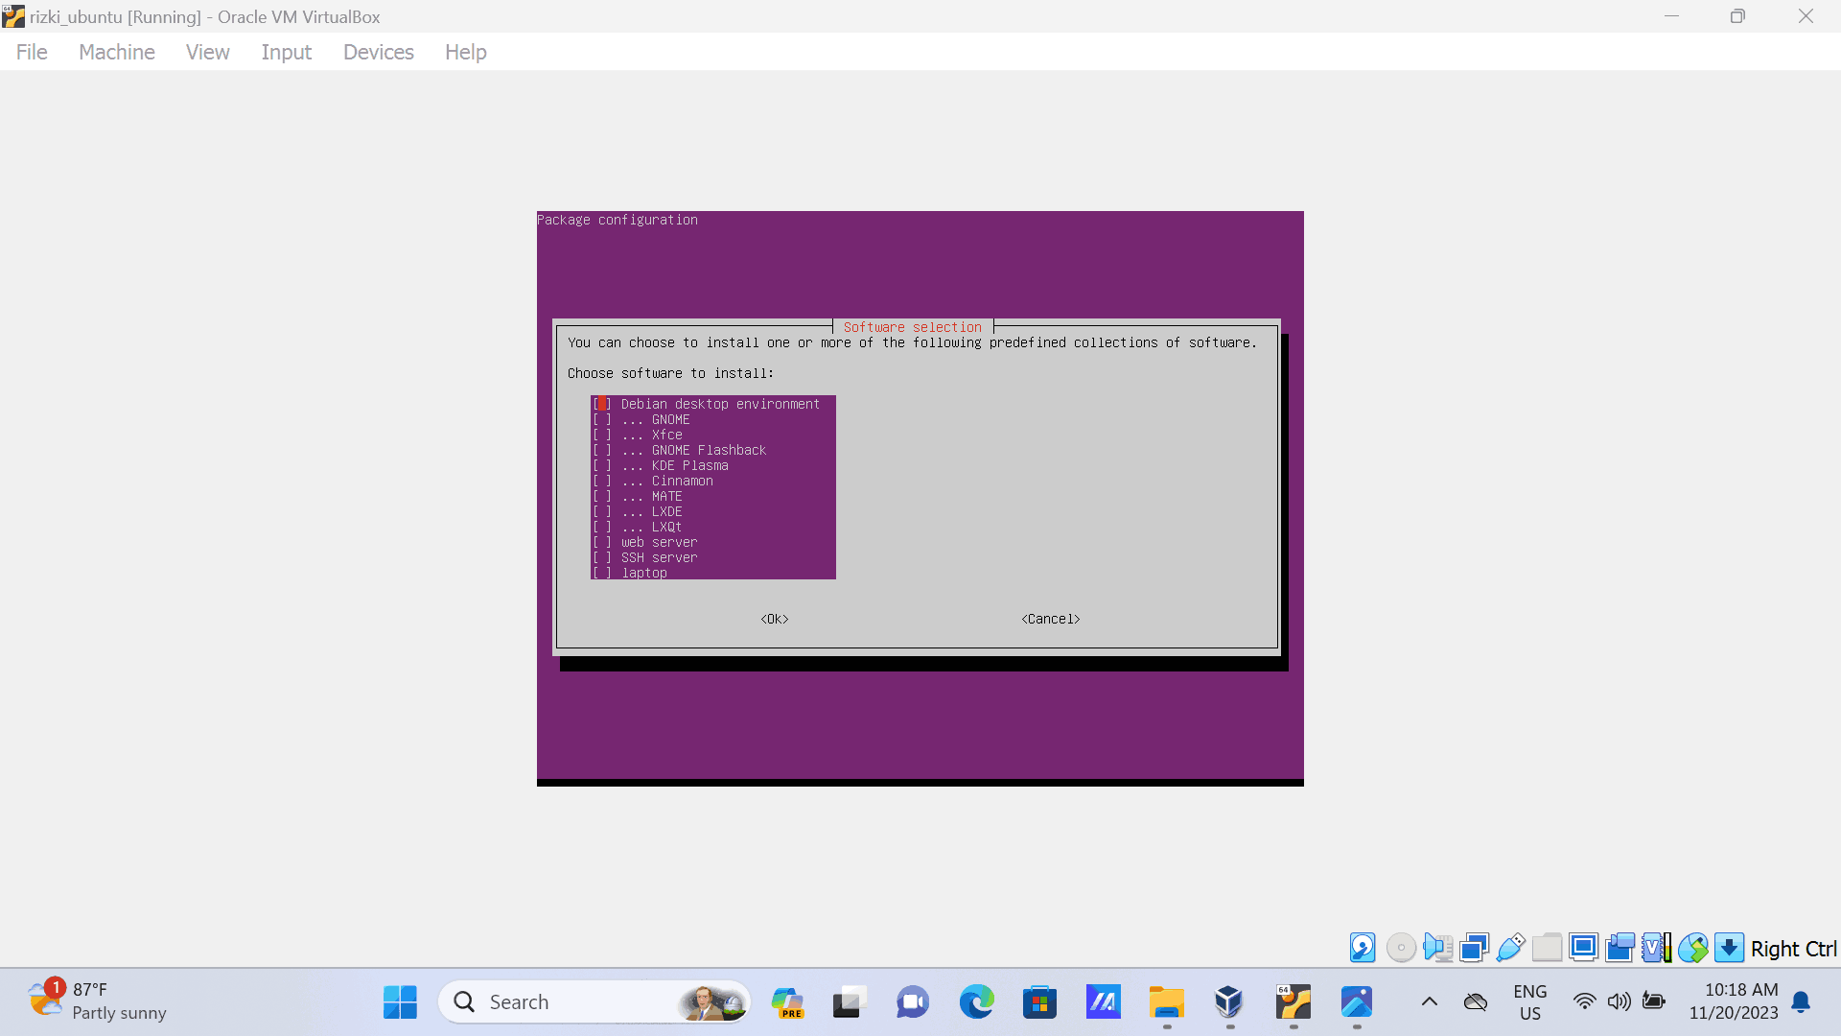The image size is (1841, 1036).
Task: Open Task View from the taskbar
Action: 849,1002
